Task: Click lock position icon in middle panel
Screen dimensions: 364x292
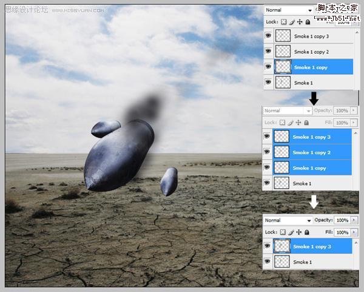Action: 299,123
